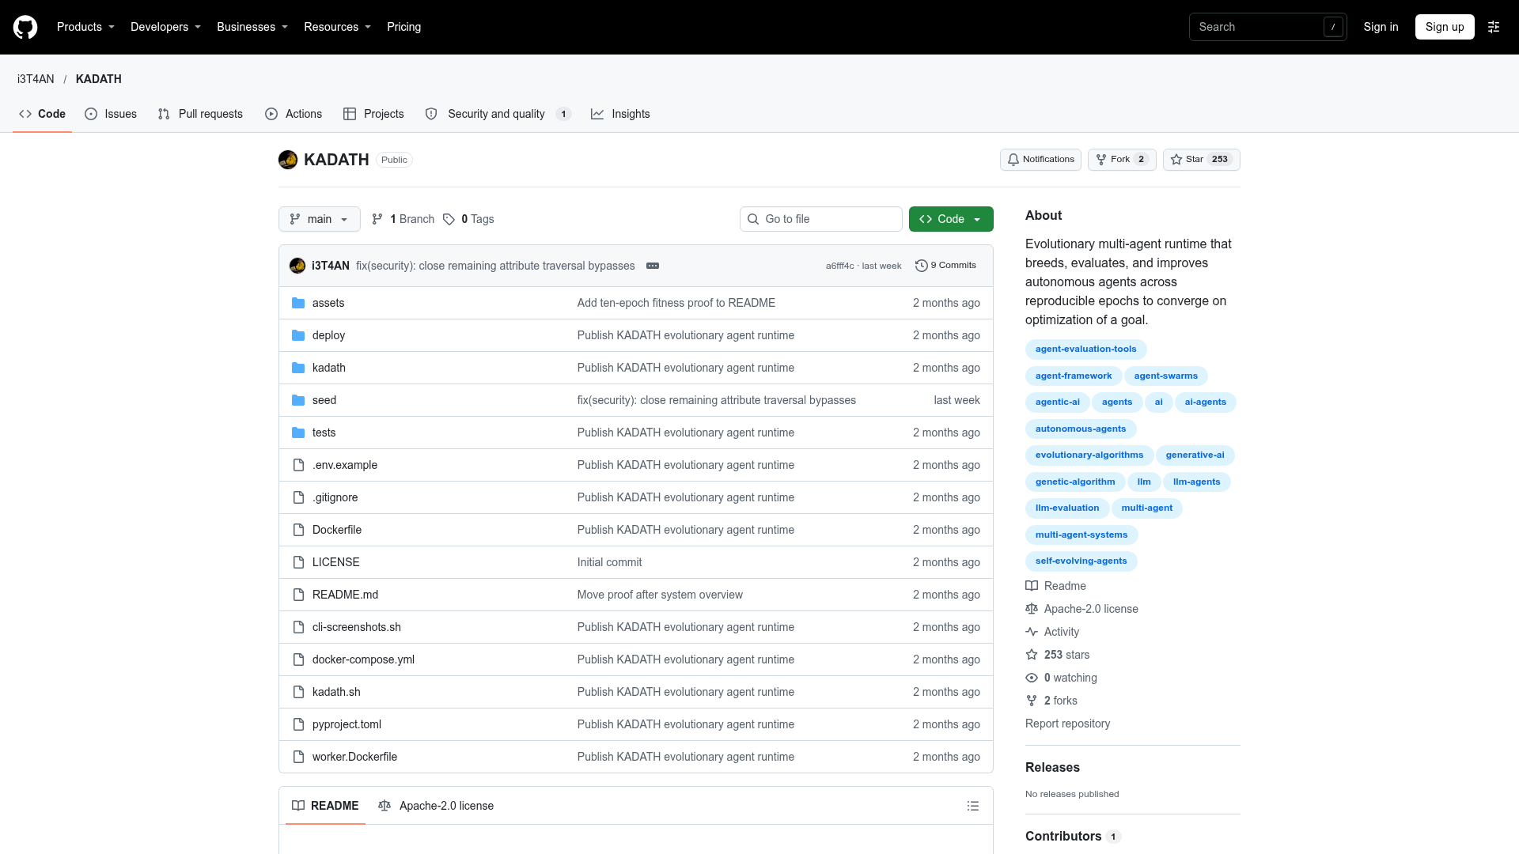Open the Security and quality tab
1519x854 pixels.
[x=498, y=114]
